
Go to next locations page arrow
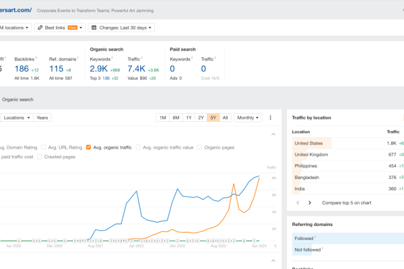tap(310, 203)
